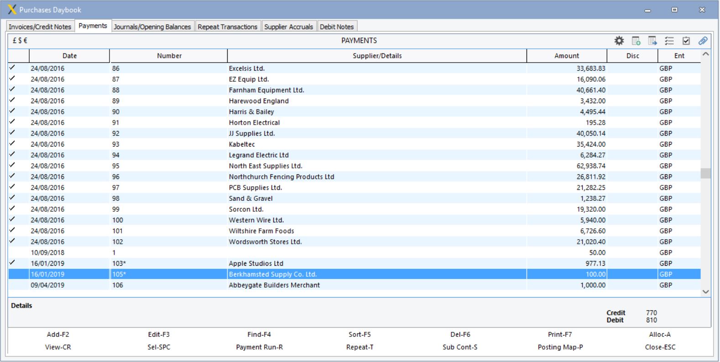Select the EZ Equip Ltd. supplier cell

tap(377, 79)
